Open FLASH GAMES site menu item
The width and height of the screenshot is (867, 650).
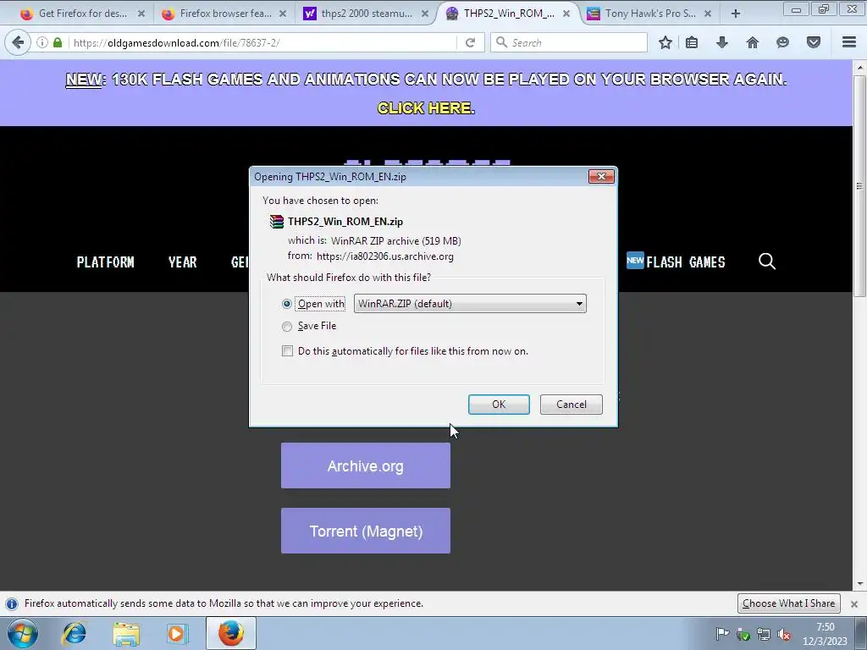click(x=676, y=262)
